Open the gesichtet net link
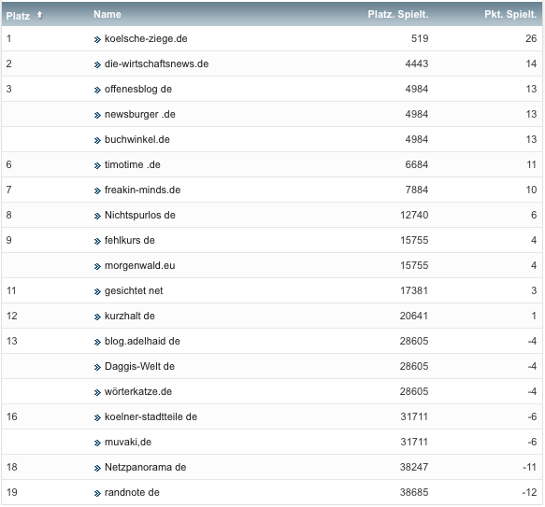 [x=134, y=290]
